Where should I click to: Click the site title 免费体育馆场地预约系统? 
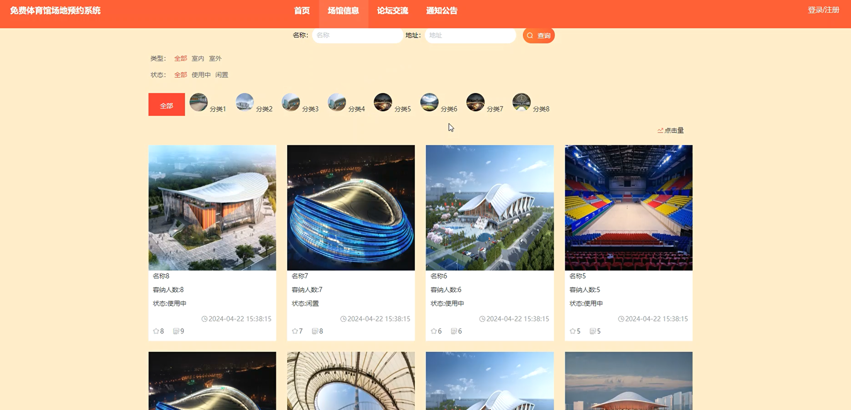tap(55, 11)
